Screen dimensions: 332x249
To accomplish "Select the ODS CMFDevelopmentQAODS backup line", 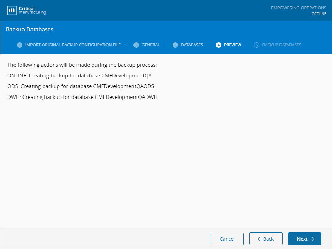I will point(81,86).
